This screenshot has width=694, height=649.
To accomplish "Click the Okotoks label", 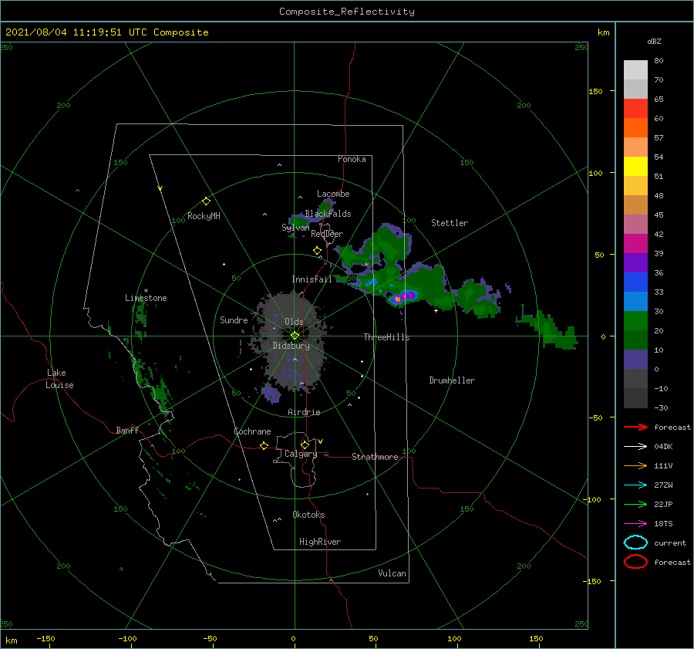I will coord(308,515).
